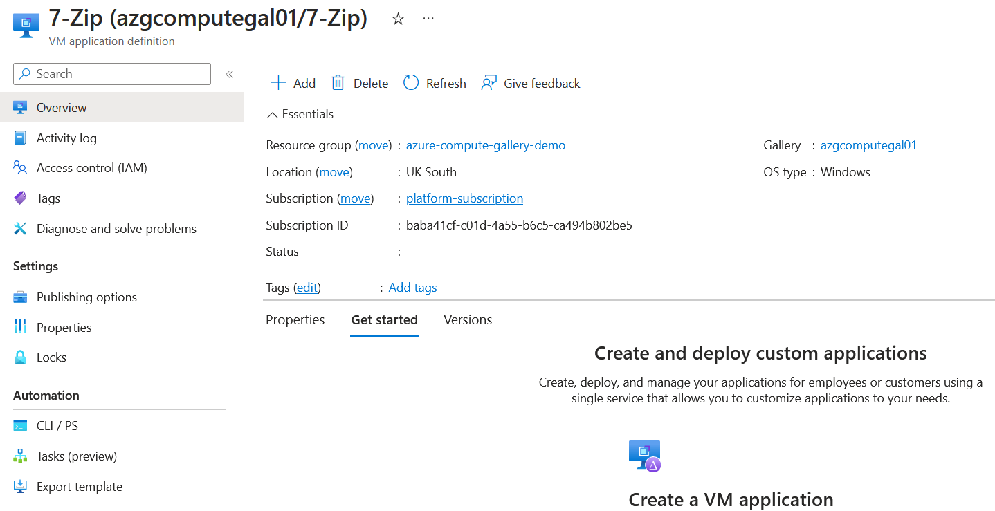Open Diagnose and solve problems
995x511 pixels.
pos(116,228)
